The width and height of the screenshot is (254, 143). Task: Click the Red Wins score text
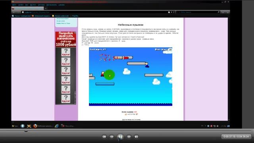(x=98, y=49)
